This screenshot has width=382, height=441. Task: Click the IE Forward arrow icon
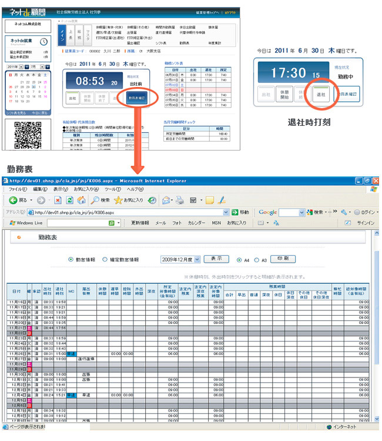tap(41, 201)
